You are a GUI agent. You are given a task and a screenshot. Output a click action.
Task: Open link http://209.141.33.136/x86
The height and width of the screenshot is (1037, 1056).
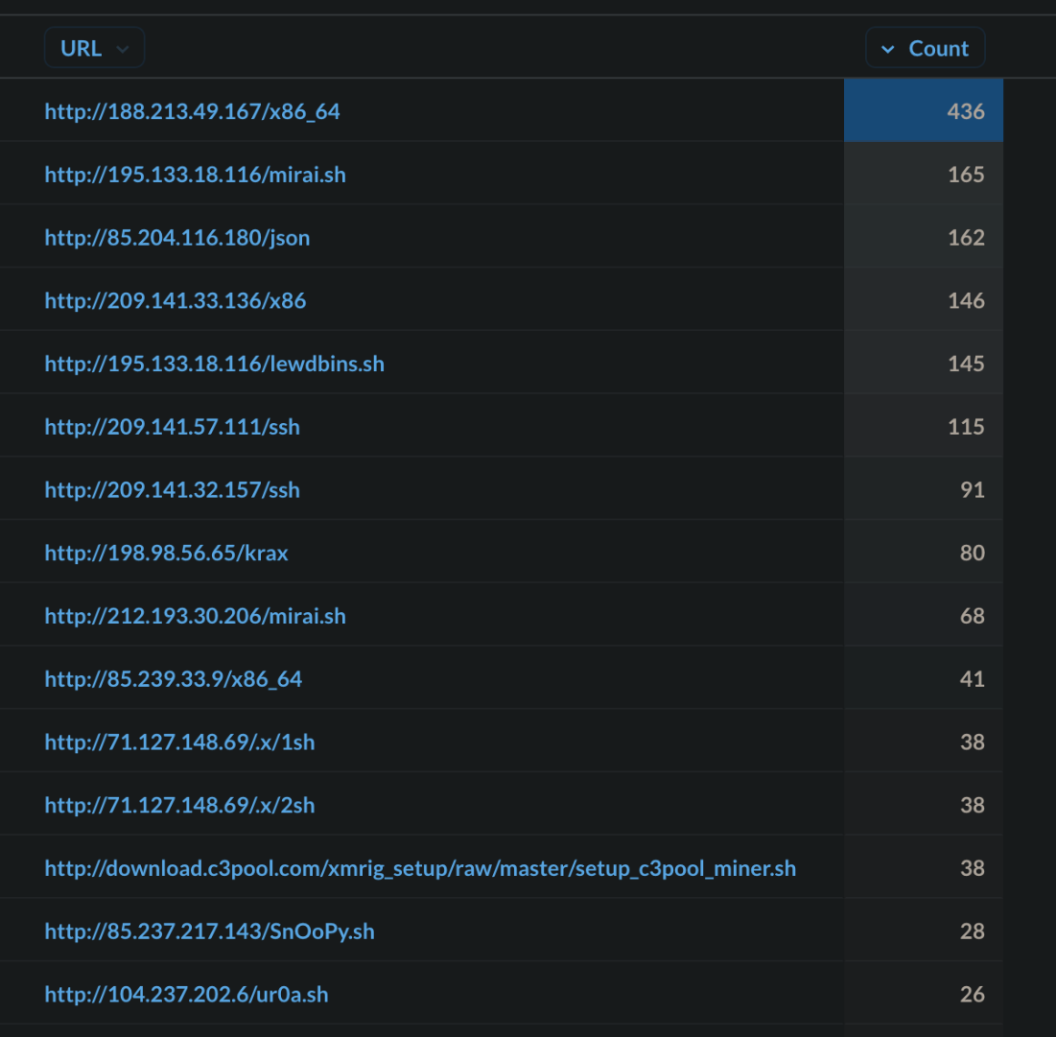(x=176, y=300)
